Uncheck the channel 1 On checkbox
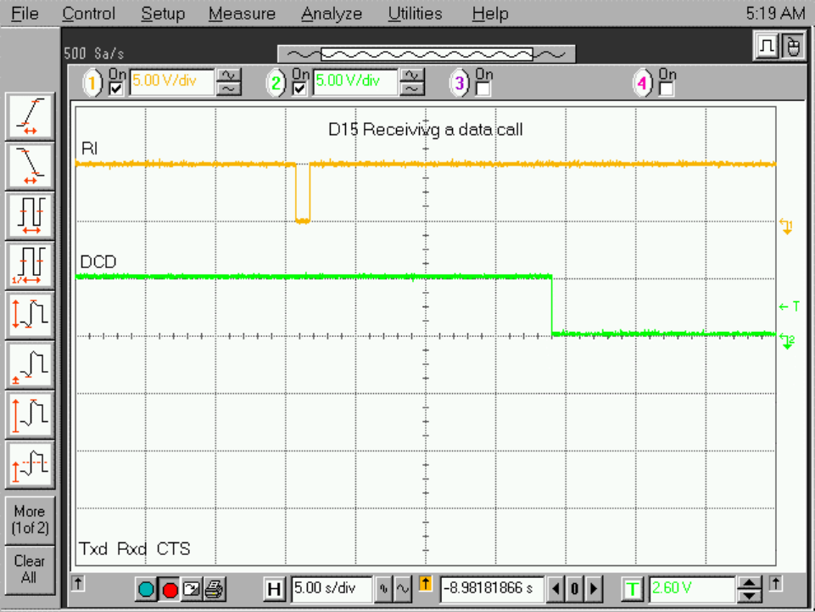This screenshot has width=815, height=612. (116, 89)
